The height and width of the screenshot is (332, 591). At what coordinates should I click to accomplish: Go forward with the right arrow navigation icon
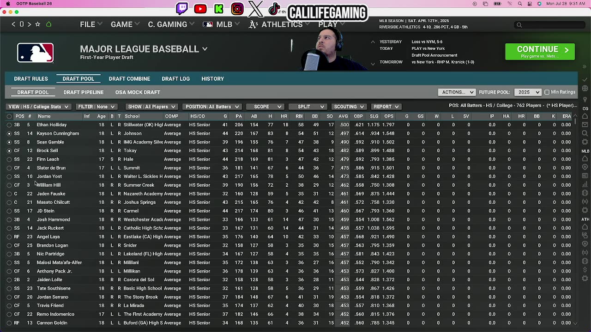pyautogui.click(x=29, y=24)
